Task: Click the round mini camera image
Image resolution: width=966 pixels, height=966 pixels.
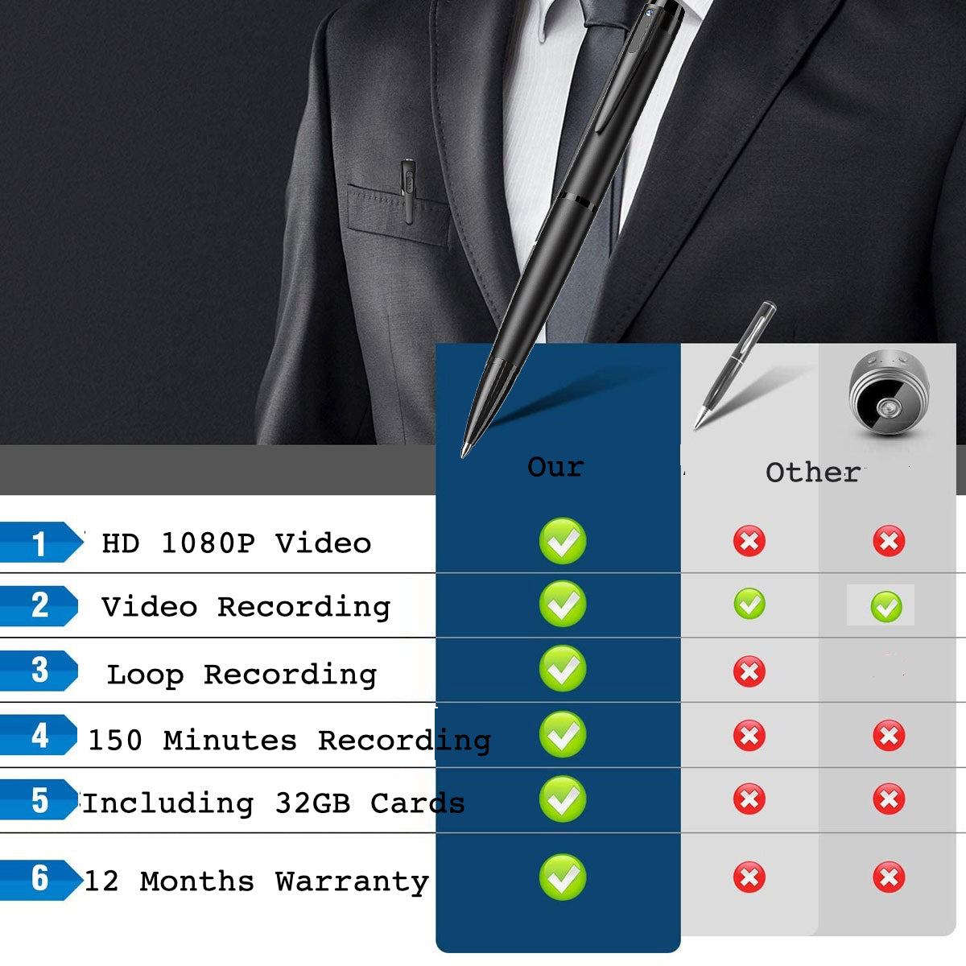Action: (889, 392)
